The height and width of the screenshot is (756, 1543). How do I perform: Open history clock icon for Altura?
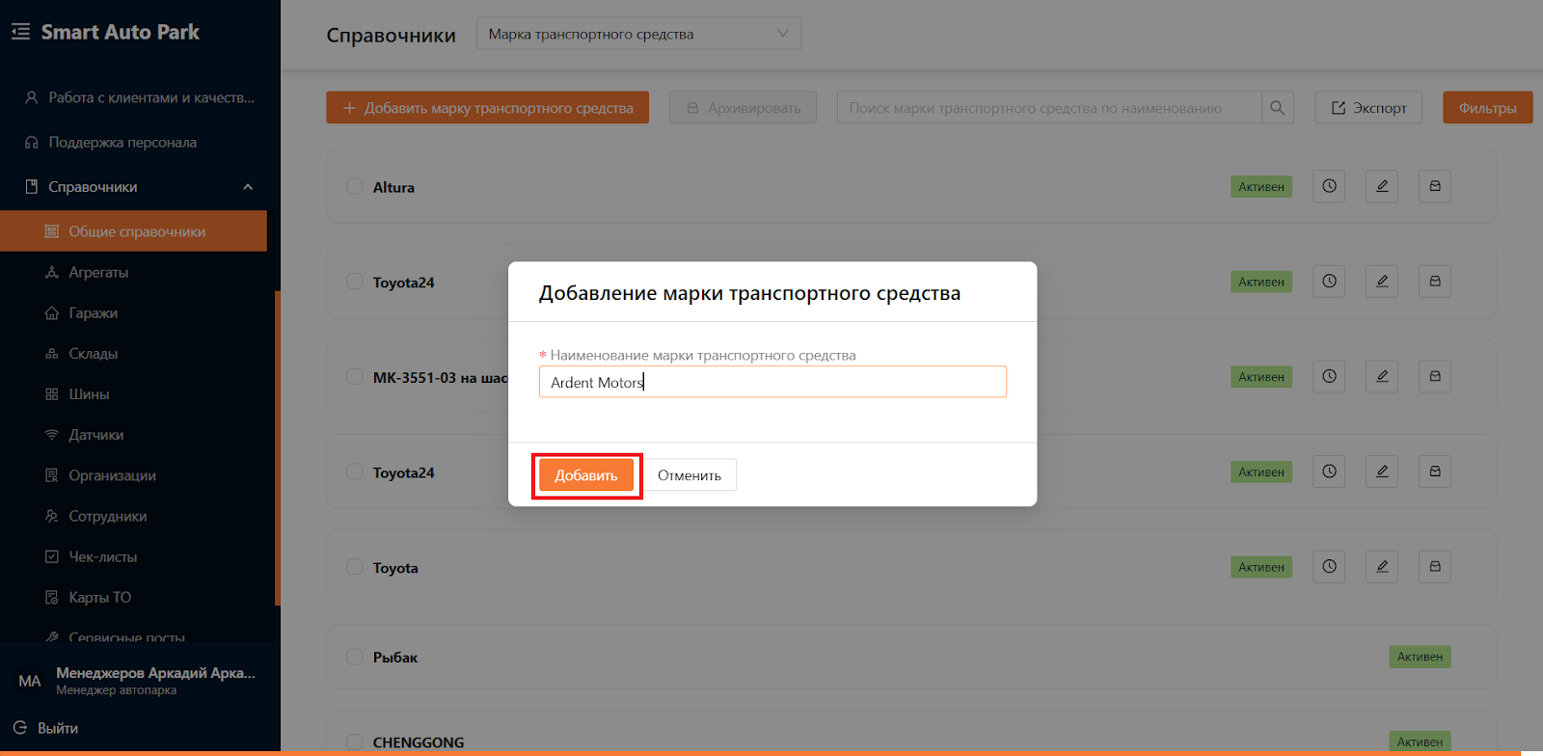tap(1329, 186)
